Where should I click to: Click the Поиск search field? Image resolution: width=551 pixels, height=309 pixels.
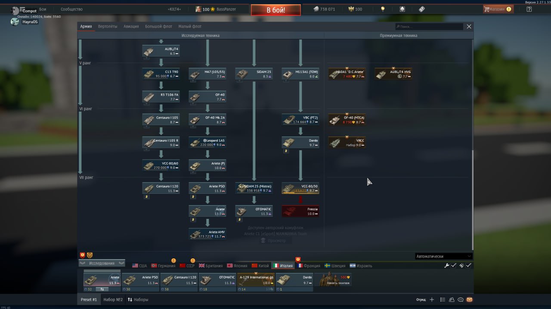pyautogui.click(x=429, y=26)
